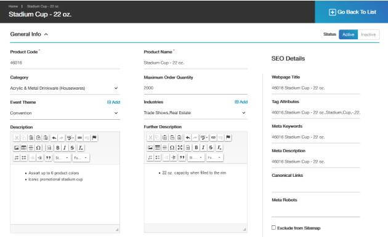Set product status to Active
The width and height of the screenshot is (388, 237).
pos(348,34)
